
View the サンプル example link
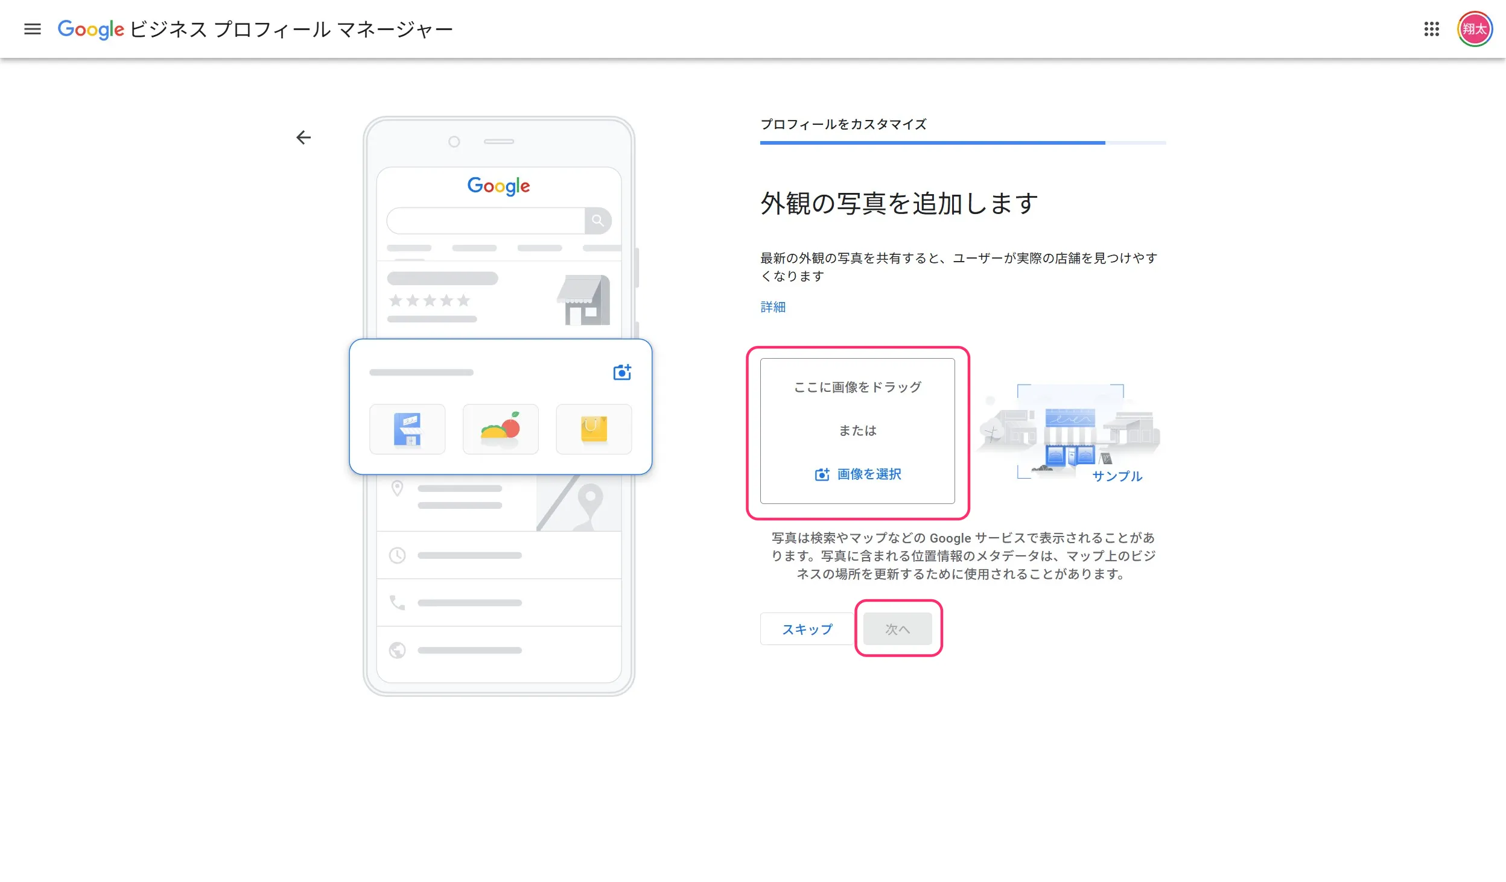click(x=1117, y=476)
